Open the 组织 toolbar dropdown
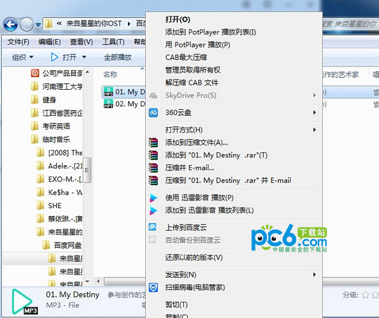Viewport: 379px width, 318px height. pyautogui.click(x=23, y=58)
